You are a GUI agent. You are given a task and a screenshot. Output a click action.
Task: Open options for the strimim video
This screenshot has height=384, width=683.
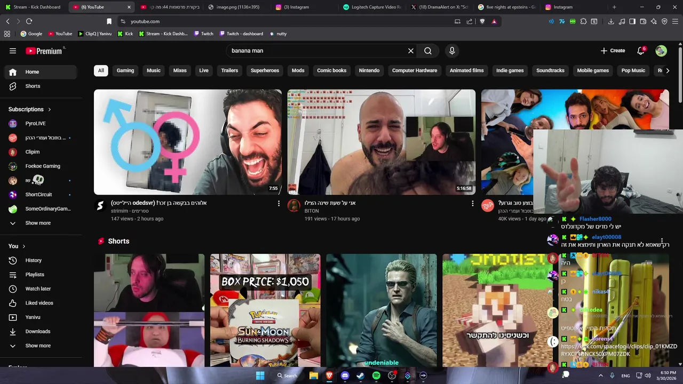279,203
